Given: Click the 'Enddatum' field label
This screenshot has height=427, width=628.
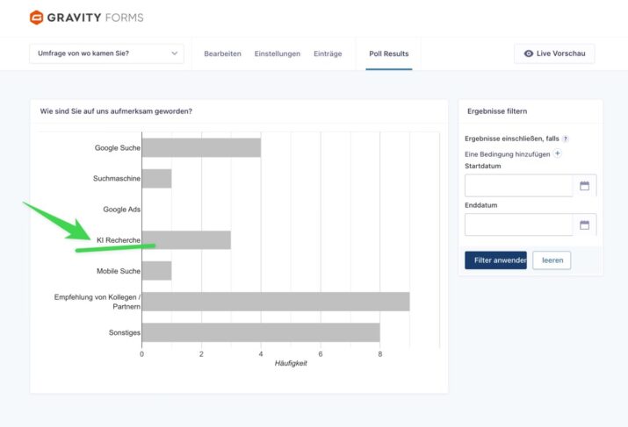Looking at the screenshot, I should point(481,205).
